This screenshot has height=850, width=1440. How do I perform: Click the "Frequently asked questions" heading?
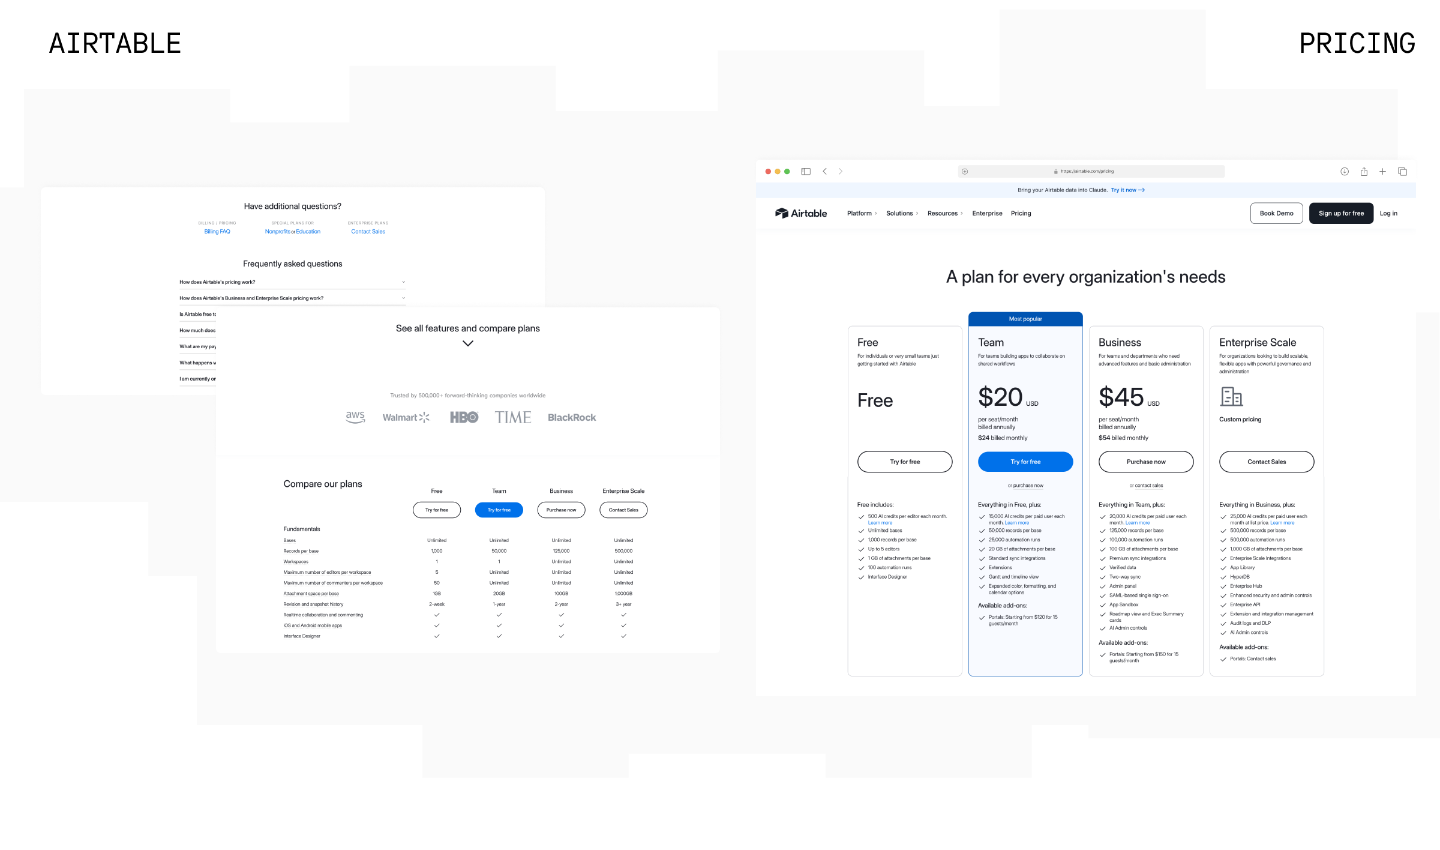click(x=293, y=264)
